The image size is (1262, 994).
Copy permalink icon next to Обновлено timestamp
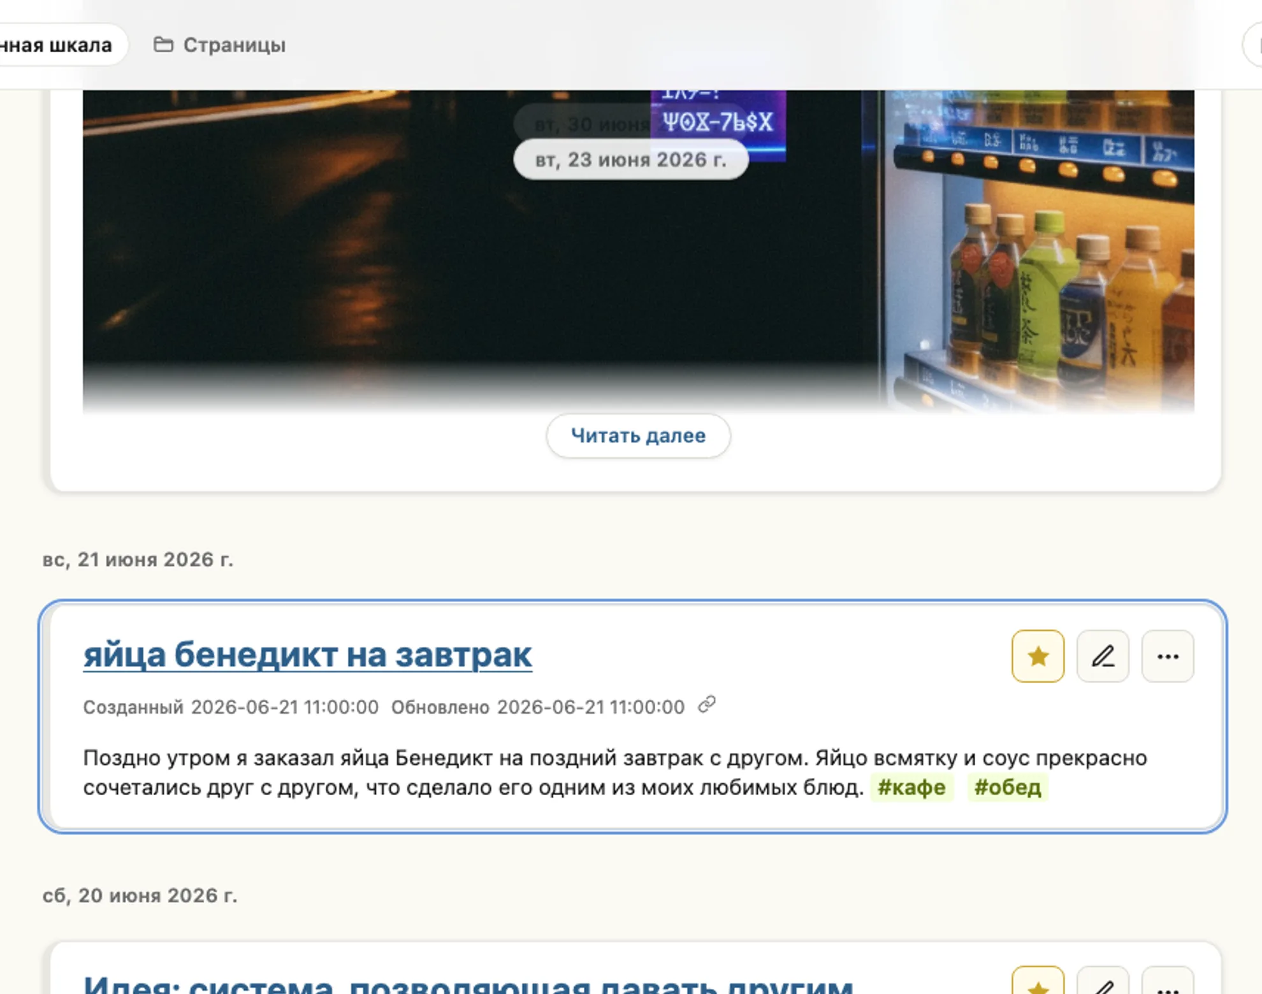[707, 705]
